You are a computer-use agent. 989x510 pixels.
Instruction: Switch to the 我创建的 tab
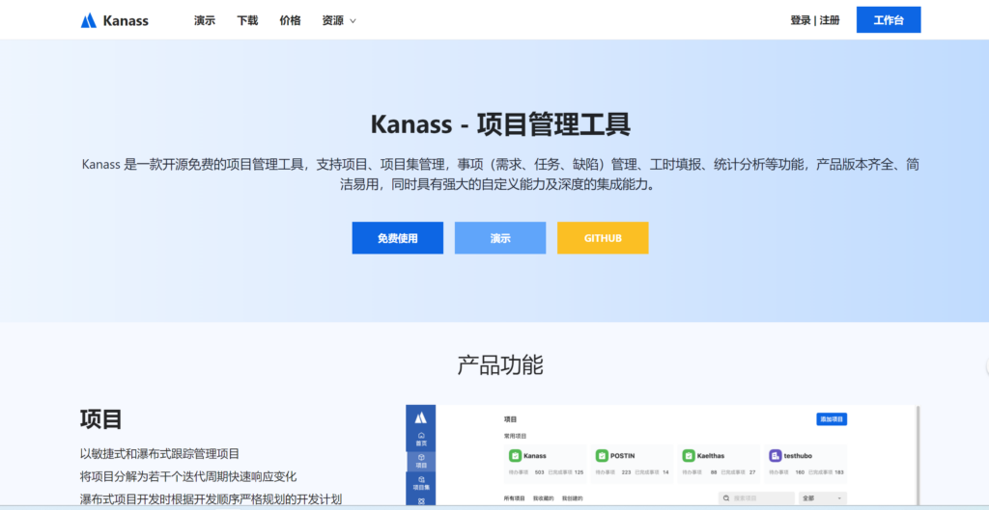tap(572, 498)
